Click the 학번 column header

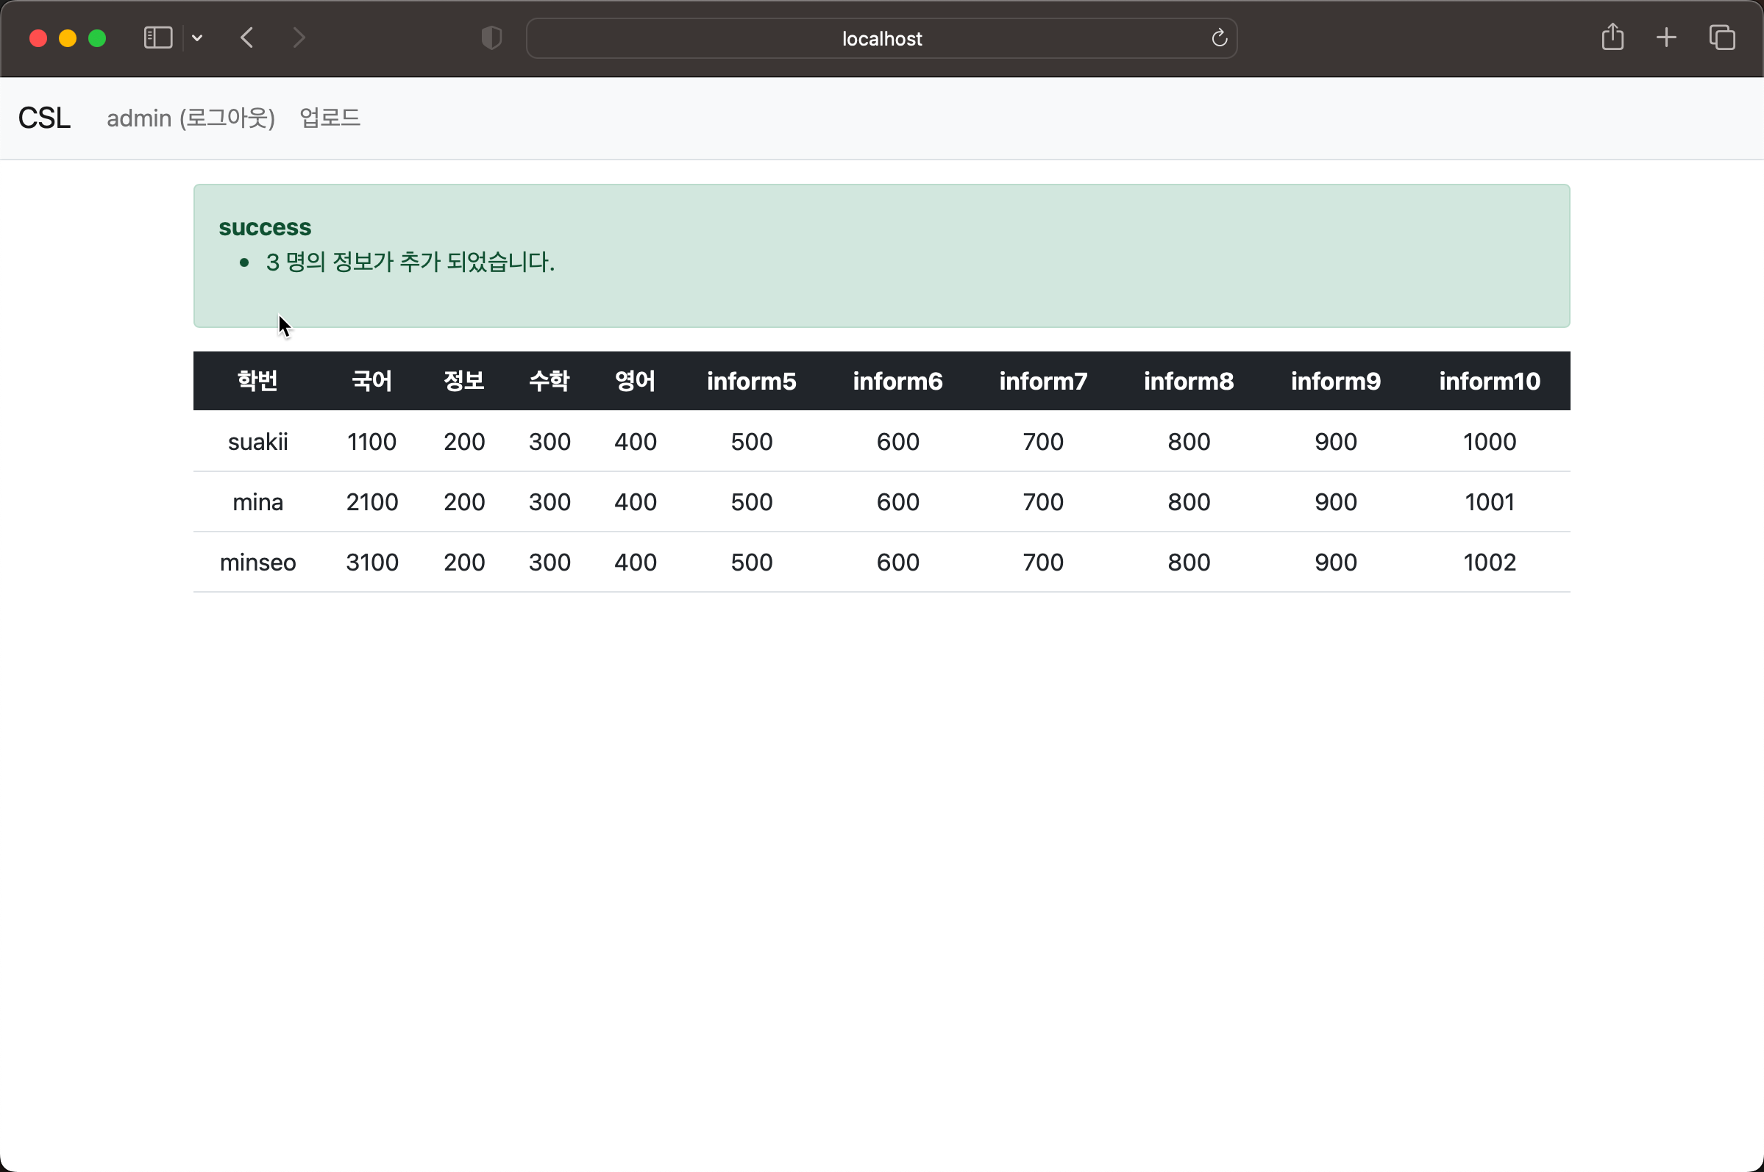click(x=257, y=381)
